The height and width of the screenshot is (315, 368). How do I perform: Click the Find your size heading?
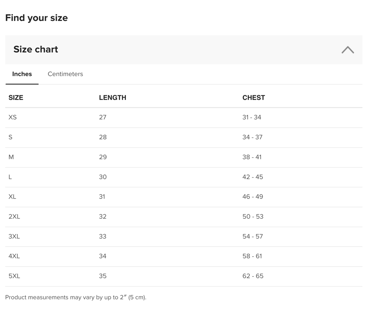[x=36, y=18]
